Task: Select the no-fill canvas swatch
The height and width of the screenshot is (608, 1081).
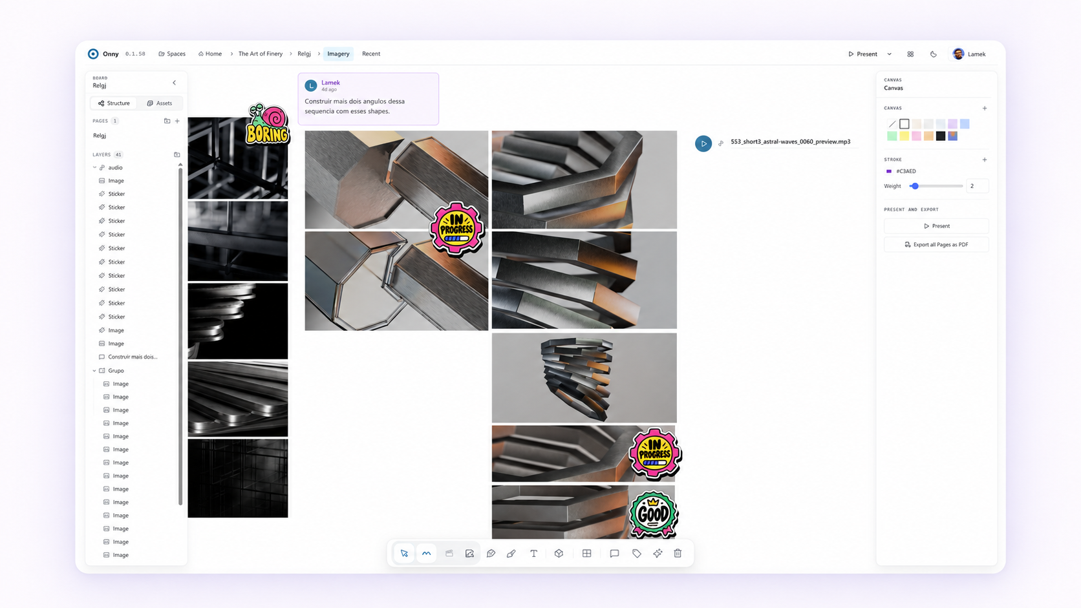Action: pos(892,124)
